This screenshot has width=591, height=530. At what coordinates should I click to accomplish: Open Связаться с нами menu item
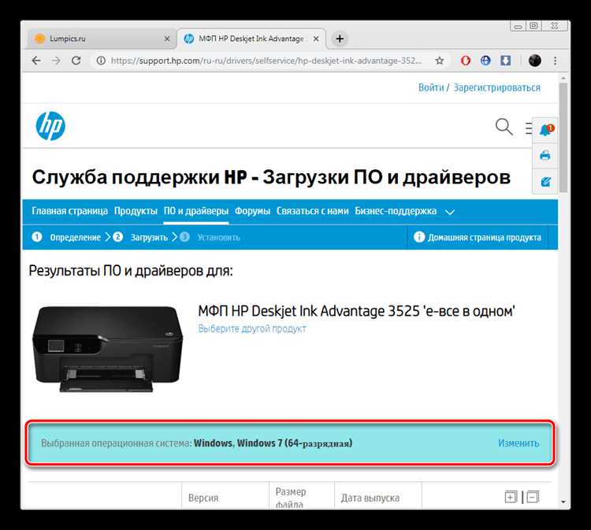coord(313,211)
